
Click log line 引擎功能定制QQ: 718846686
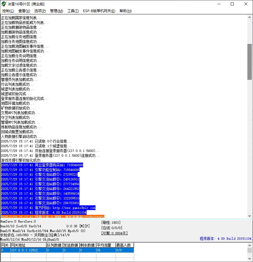pos(40,170)
